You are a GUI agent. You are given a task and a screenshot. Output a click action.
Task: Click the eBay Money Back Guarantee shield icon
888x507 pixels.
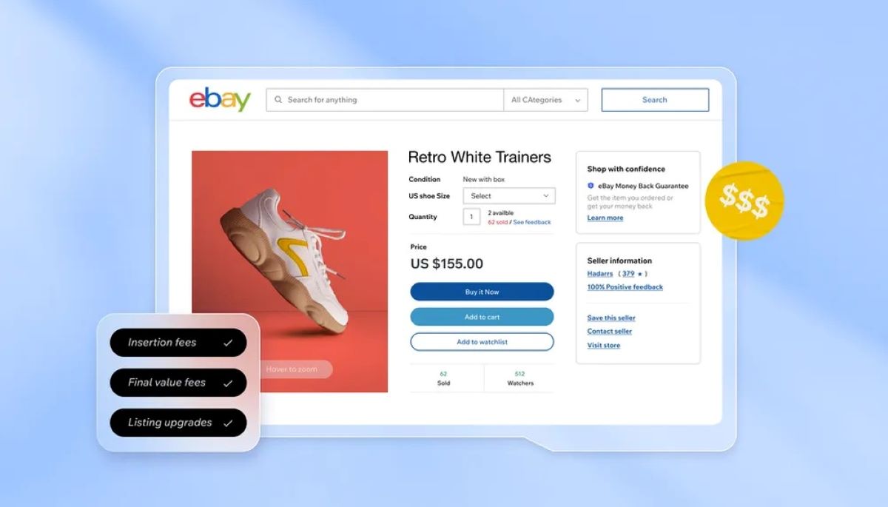pyautogui.click(x=591, y=186)
